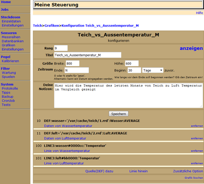Open Wartung in sidebar
Viewport: 204px width, 184px height.
(9, 73)
